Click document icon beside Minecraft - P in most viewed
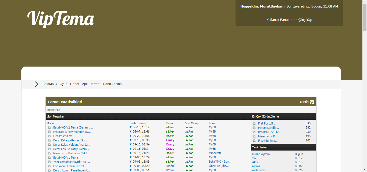 coord(254,136)
